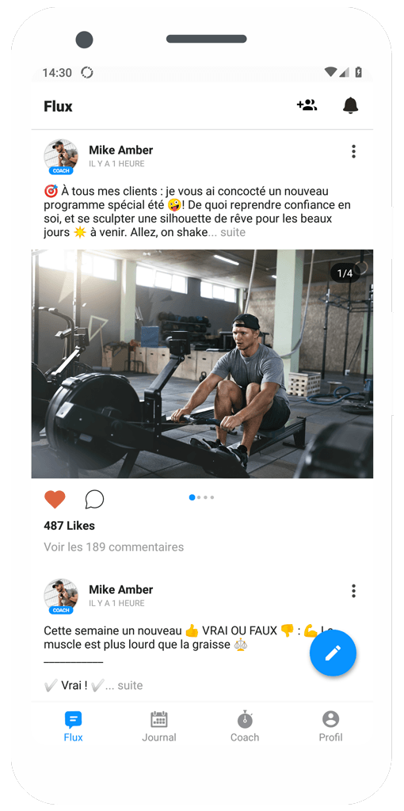Viewport: 404px width, 811px height.
Task: Switch to the Journal tab
Action: click(x=158, y=727)
